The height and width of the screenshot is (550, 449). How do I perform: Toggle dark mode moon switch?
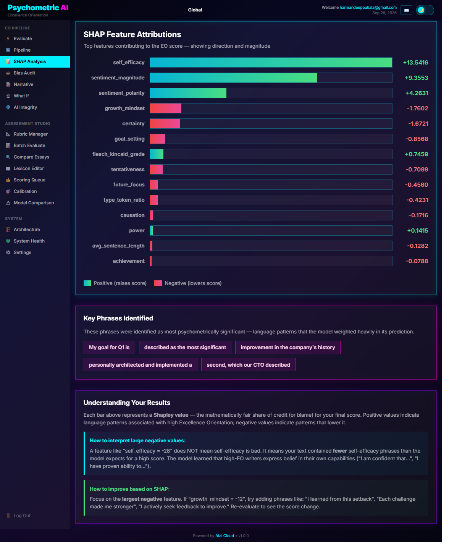[425, 10]
